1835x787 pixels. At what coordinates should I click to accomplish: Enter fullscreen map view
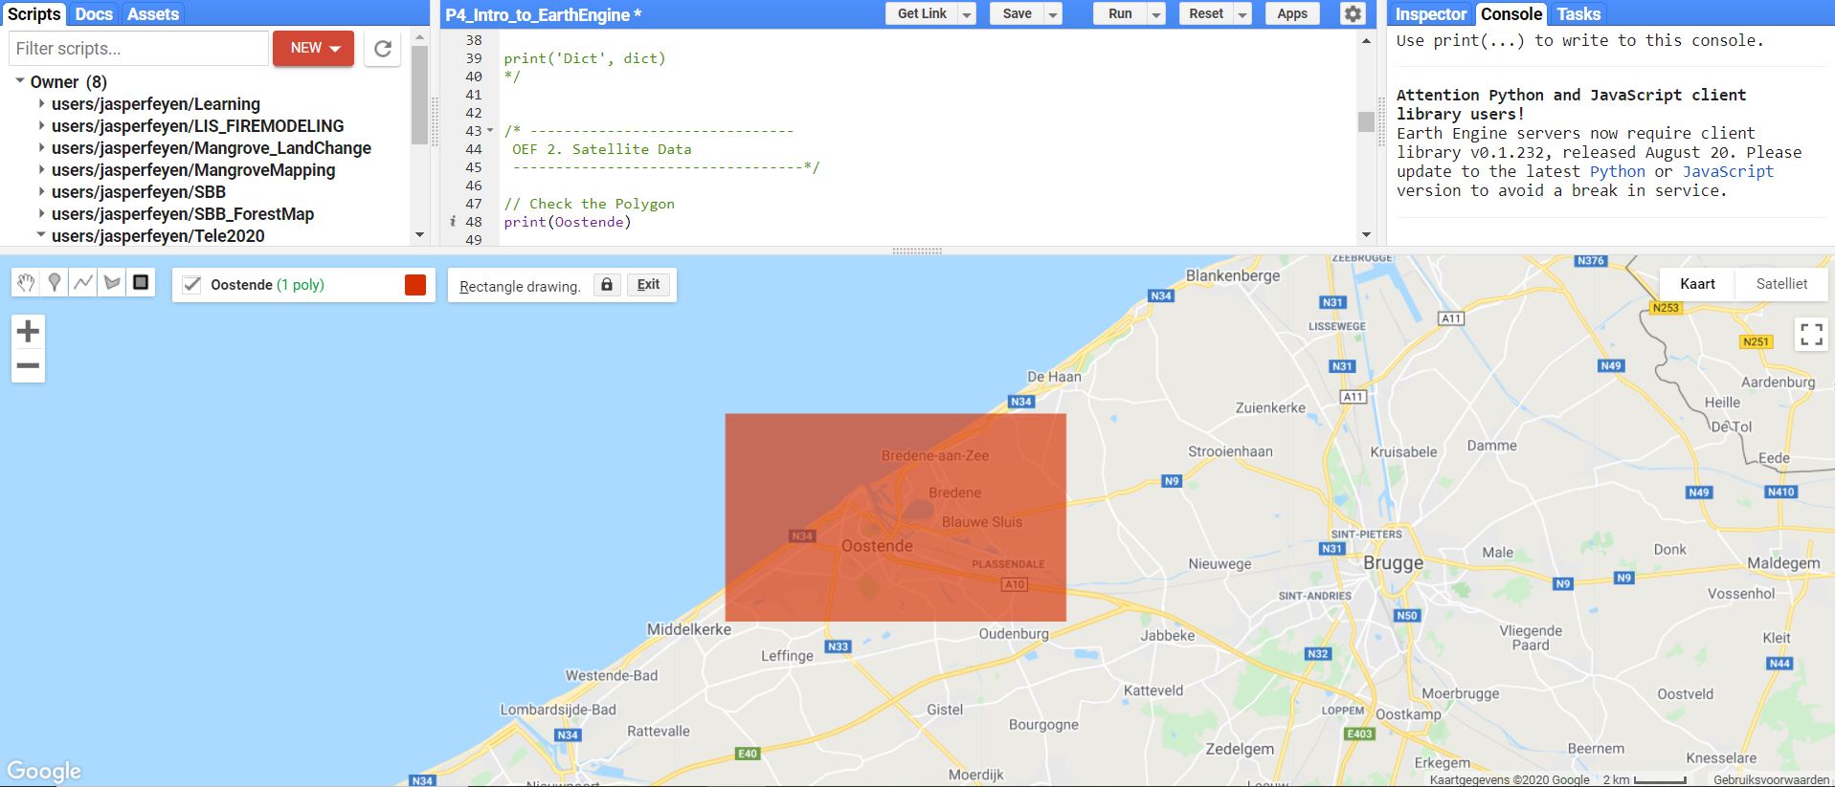1811,334
